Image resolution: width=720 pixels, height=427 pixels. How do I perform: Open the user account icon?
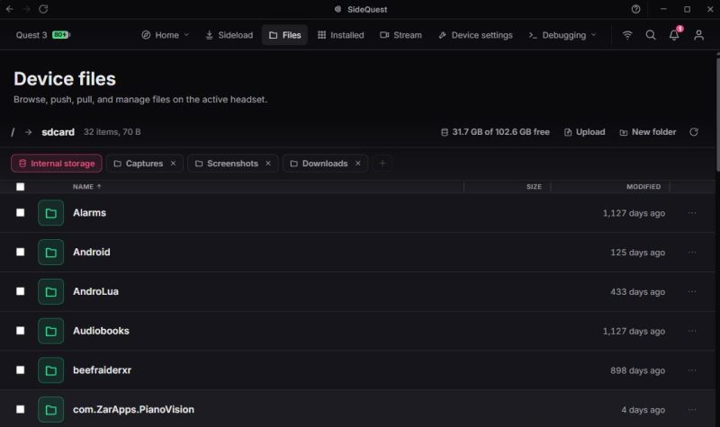click(x=698, y=35)
